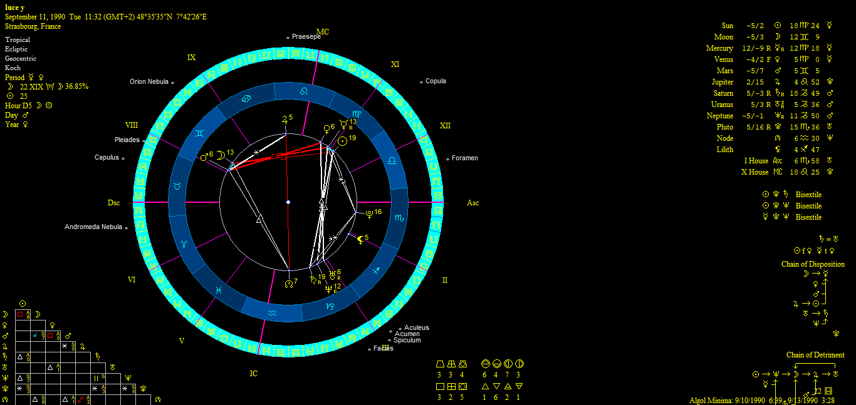Click the Taurus sign on zodiac ring
This screenshot has width=856, height=405.
(178, 187)
